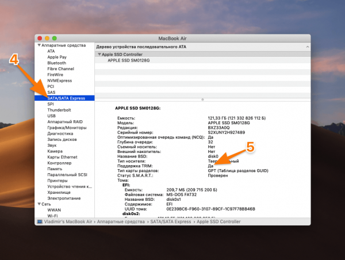
Task: Collapse the Аппаратные средства section triangle
Action: (x=39, y=45)
